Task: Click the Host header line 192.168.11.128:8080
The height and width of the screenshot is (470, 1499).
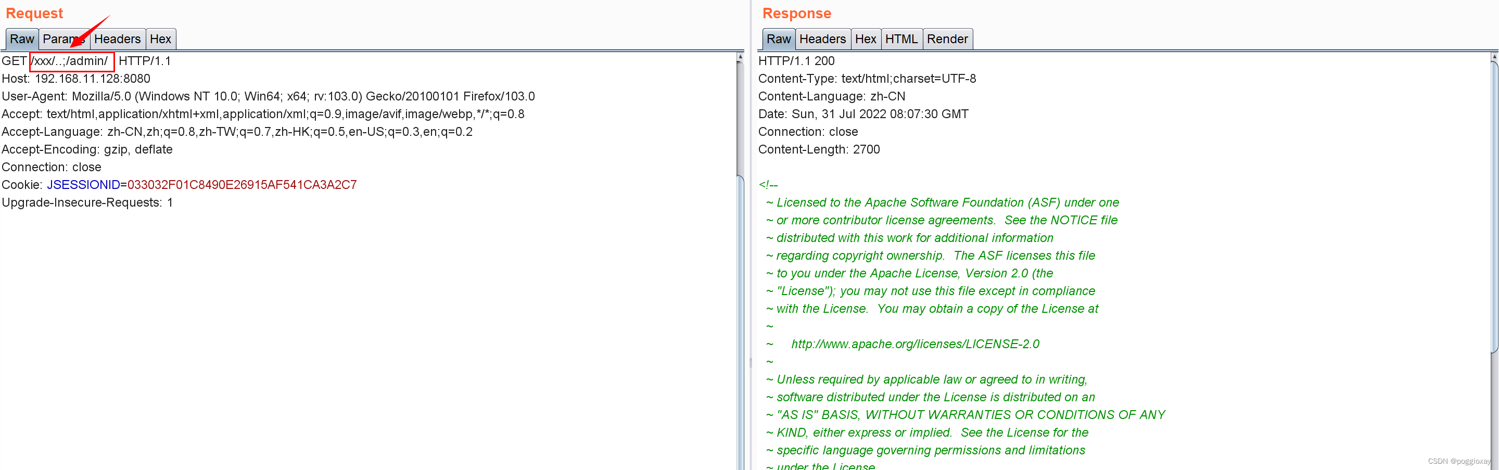Action: (x=75, y=79)
